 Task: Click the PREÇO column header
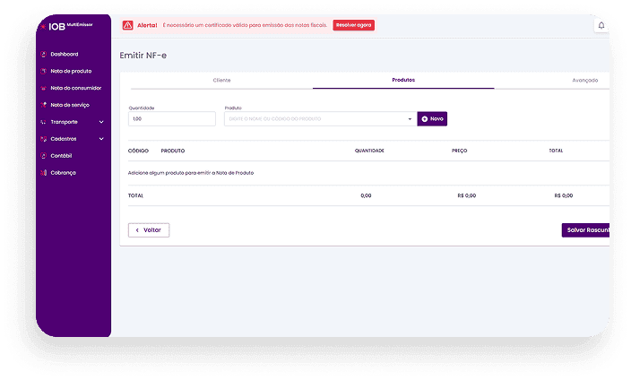pos(459,151)
